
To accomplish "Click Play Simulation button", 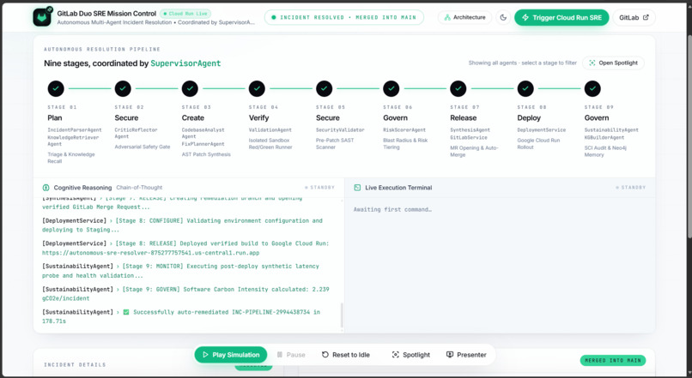I will point(231,355).
